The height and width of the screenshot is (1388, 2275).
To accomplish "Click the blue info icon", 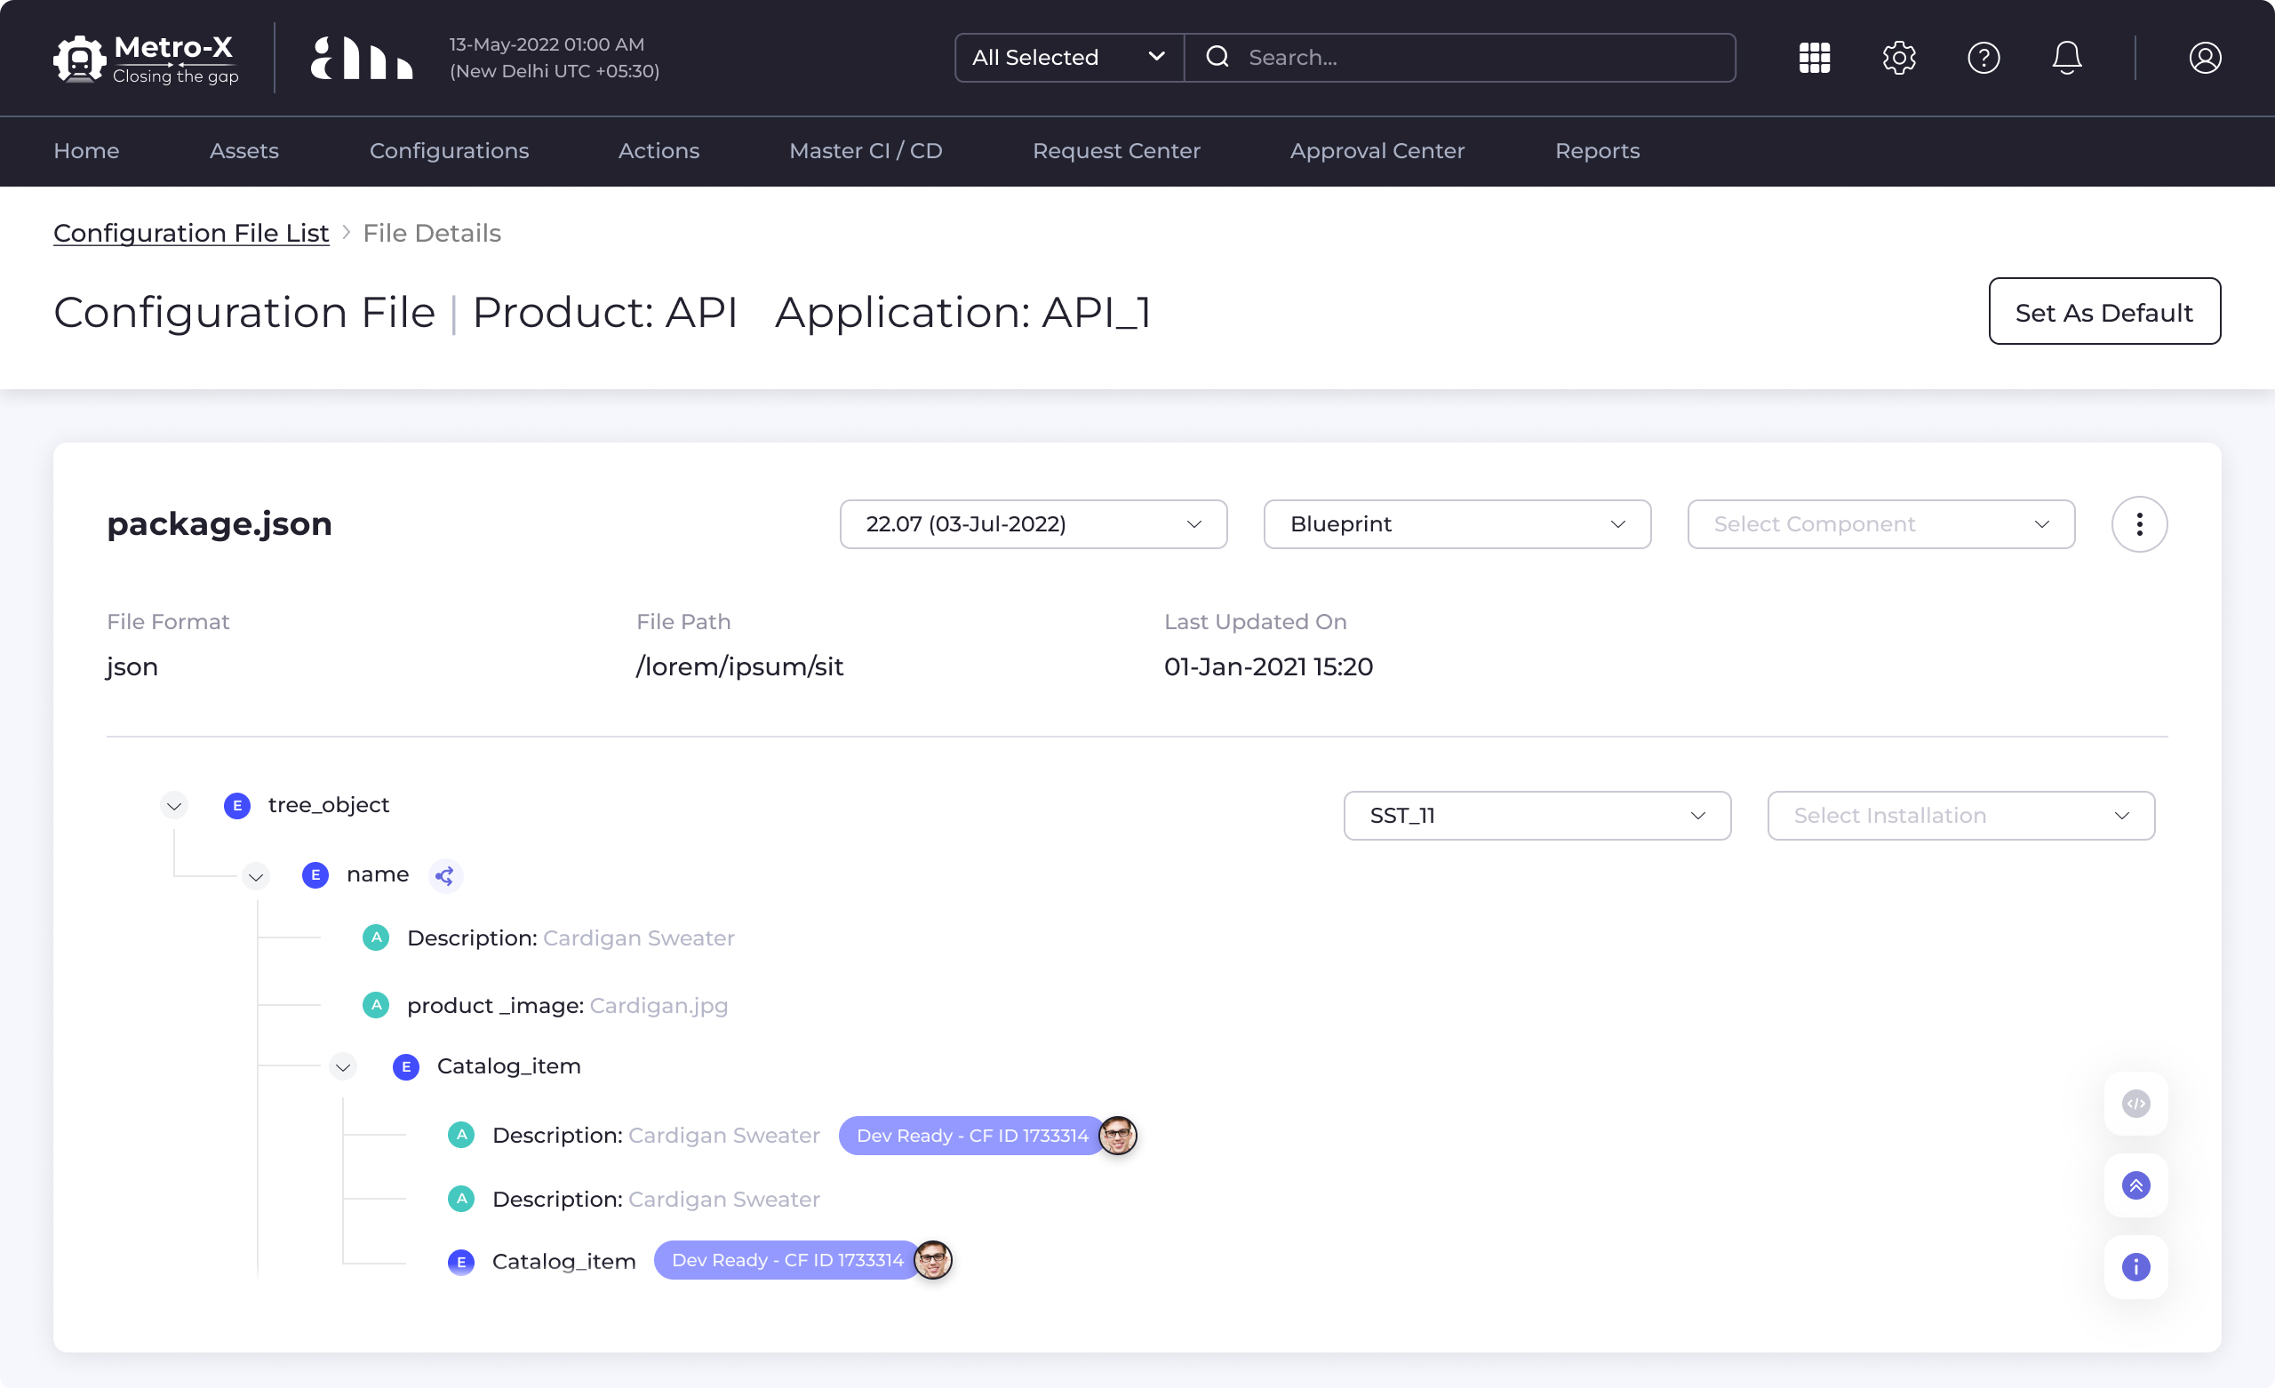I will coord(2135,1267).
